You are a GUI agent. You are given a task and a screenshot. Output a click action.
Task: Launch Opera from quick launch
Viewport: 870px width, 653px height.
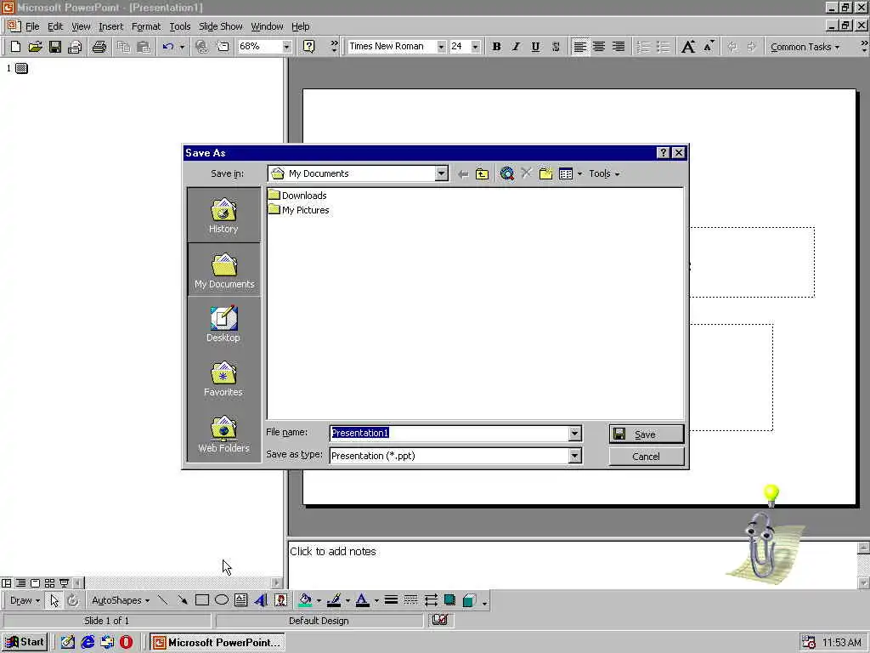pyautogui.click(x=127, y=643)
